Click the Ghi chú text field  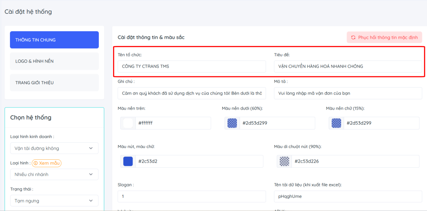tap(192, 93)
